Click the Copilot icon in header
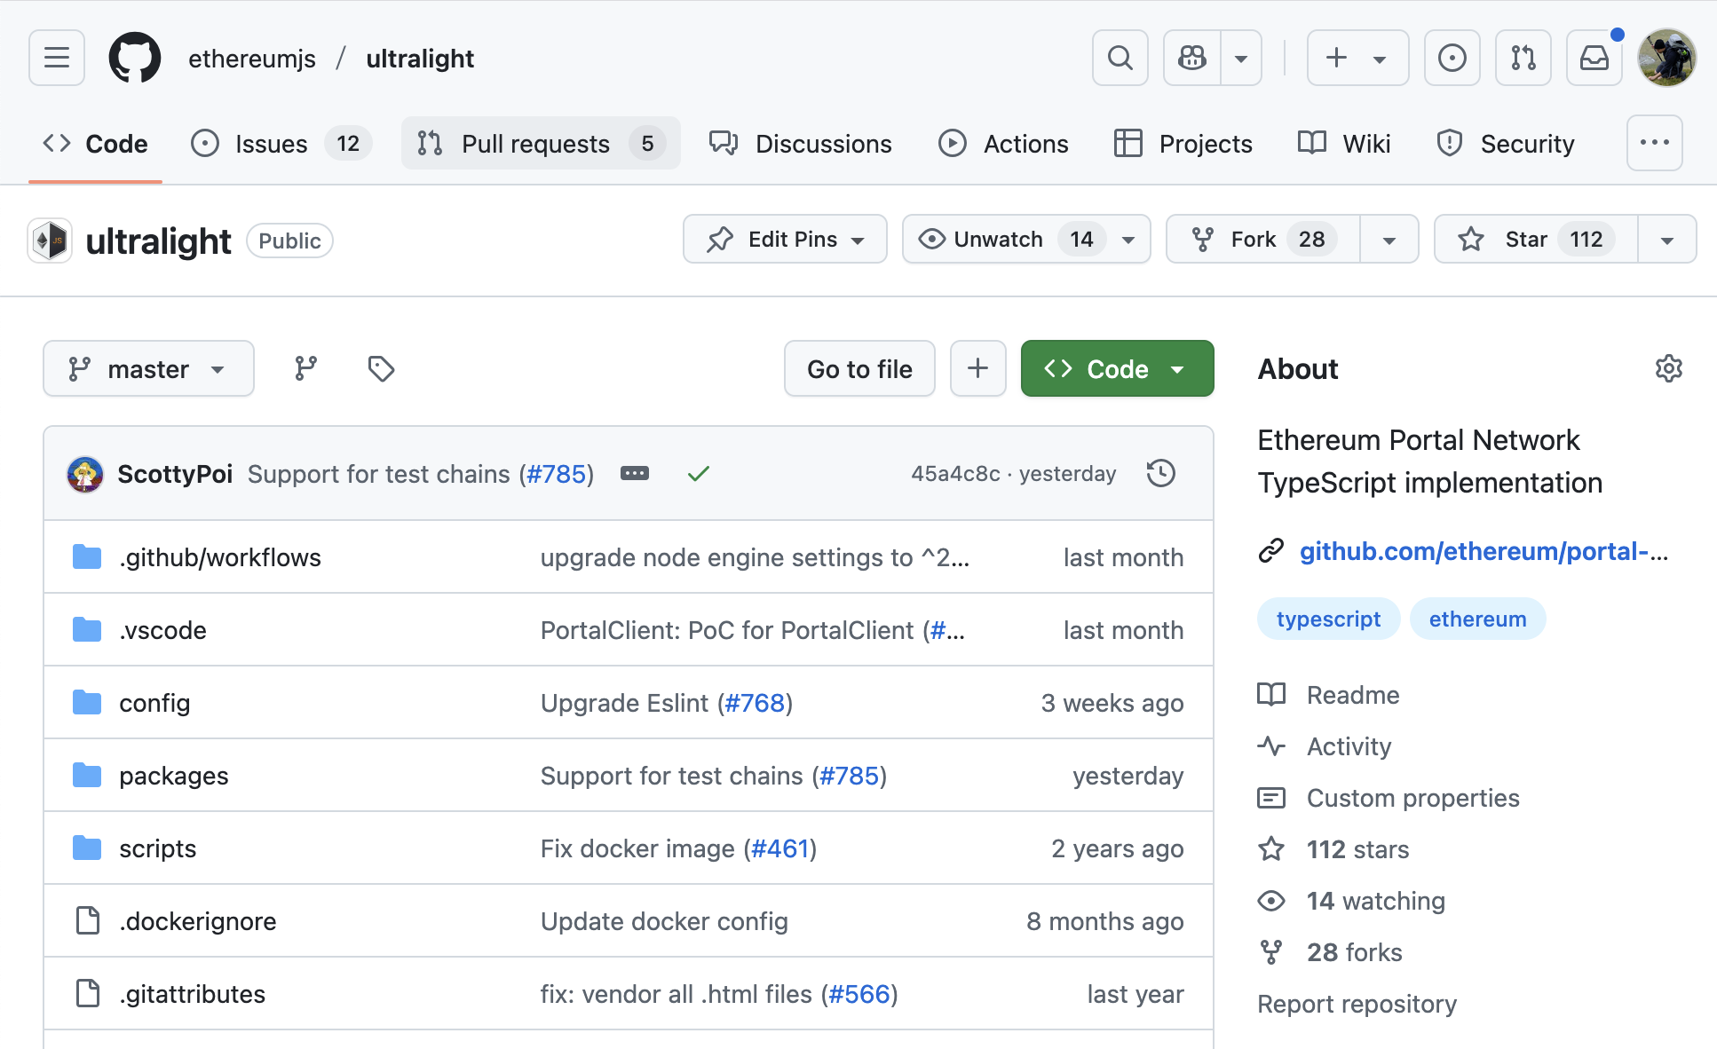 coord(1191,57)
